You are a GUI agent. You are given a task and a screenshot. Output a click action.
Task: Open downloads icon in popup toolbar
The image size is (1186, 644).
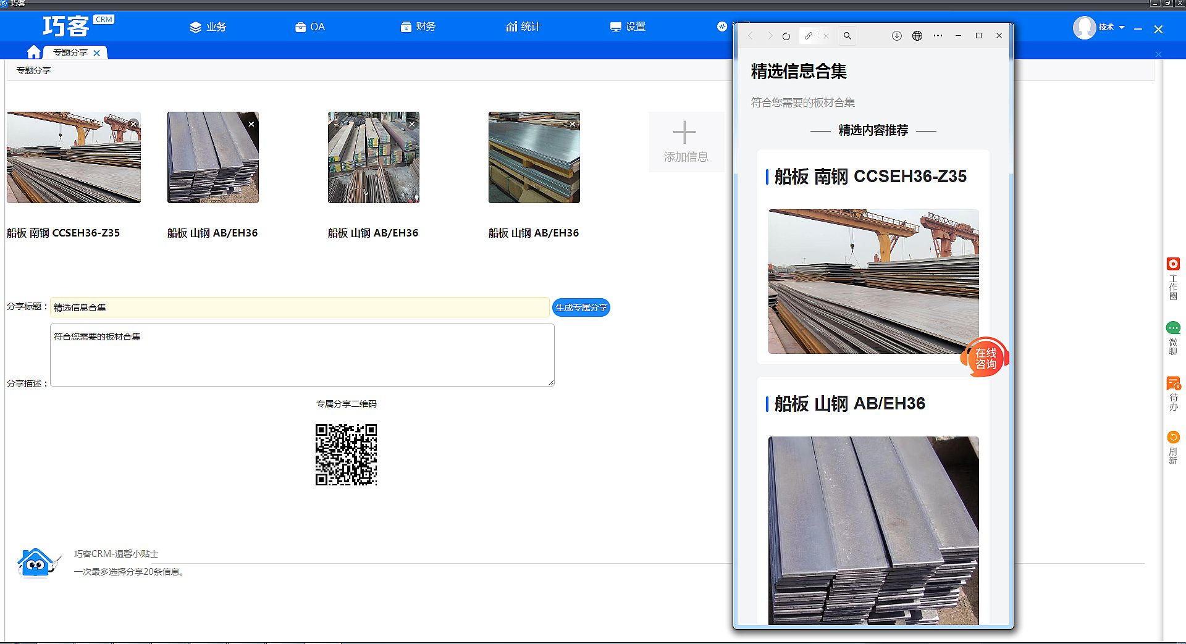coord(896,36)
